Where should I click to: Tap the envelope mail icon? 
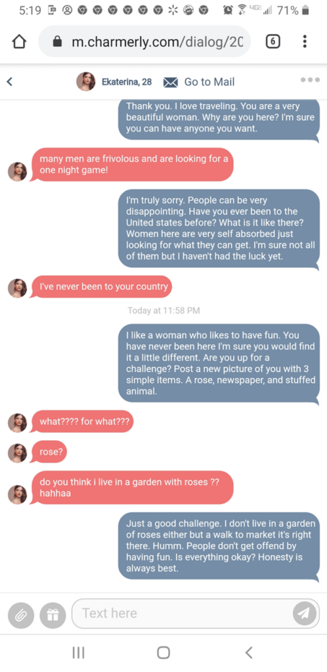pyautogui.click(x=171, y=82)
